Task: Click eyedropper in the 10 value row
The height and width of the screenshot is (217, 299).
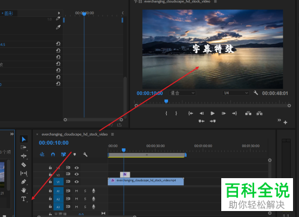Action: tap(58, 19)
